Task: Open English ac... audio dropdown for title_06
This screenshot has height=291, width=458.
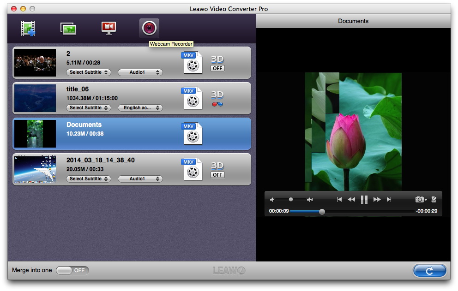Action: (140, 108)
